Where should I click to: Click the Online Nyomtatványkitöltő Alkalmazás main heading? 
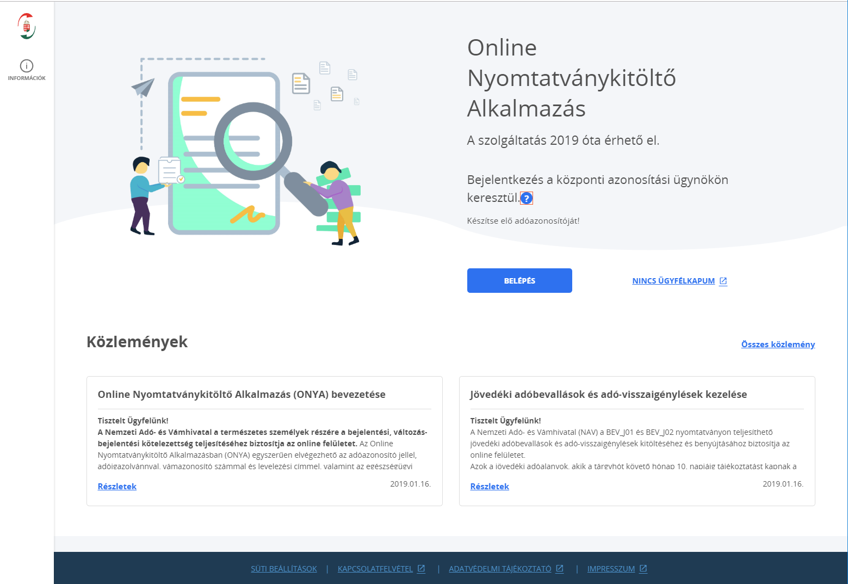click(572, 78)
